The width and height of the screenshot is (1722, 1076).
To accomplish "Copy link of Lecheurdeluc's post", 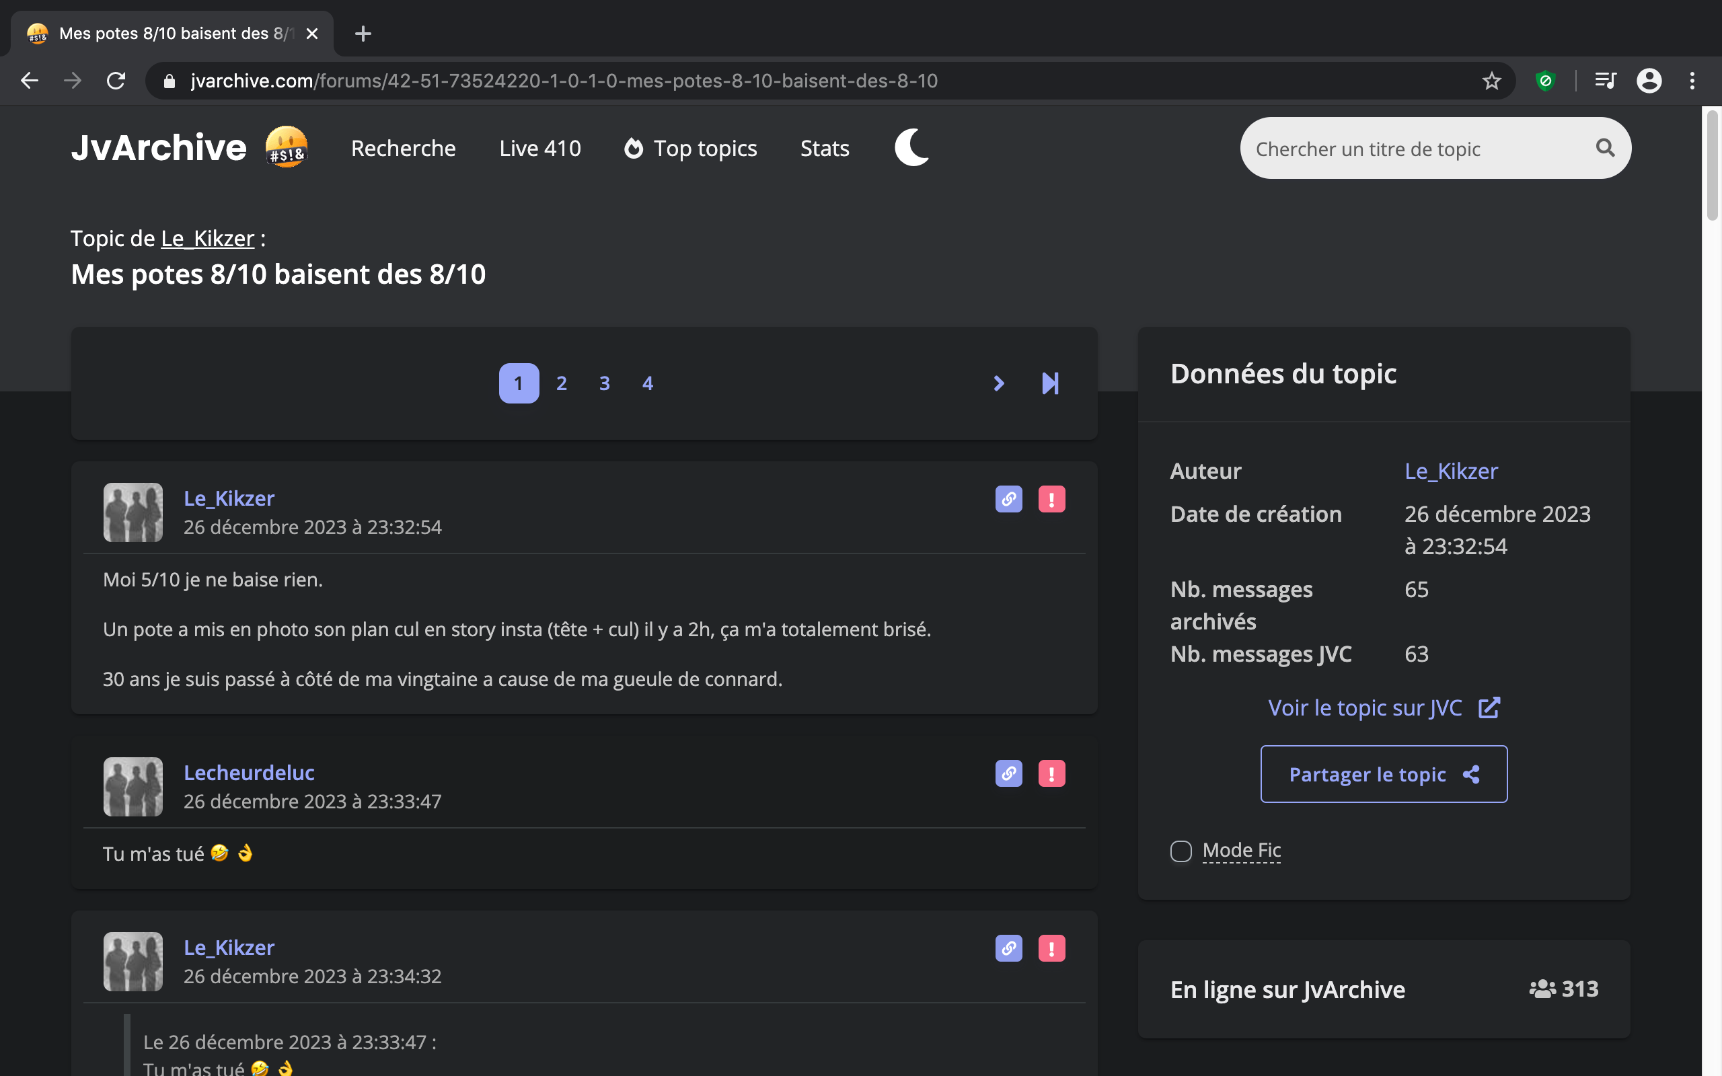I will point(1008,773).
